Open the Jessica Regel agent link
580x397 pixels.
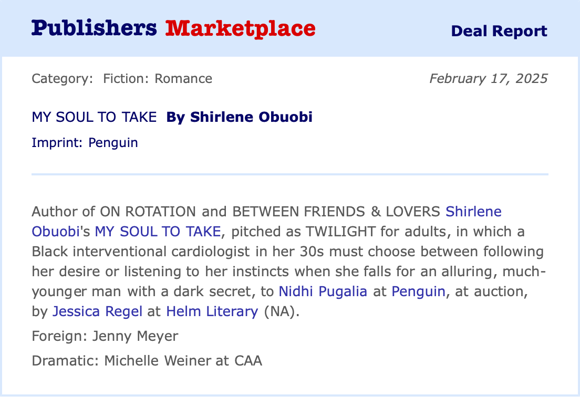click(97, 311)
